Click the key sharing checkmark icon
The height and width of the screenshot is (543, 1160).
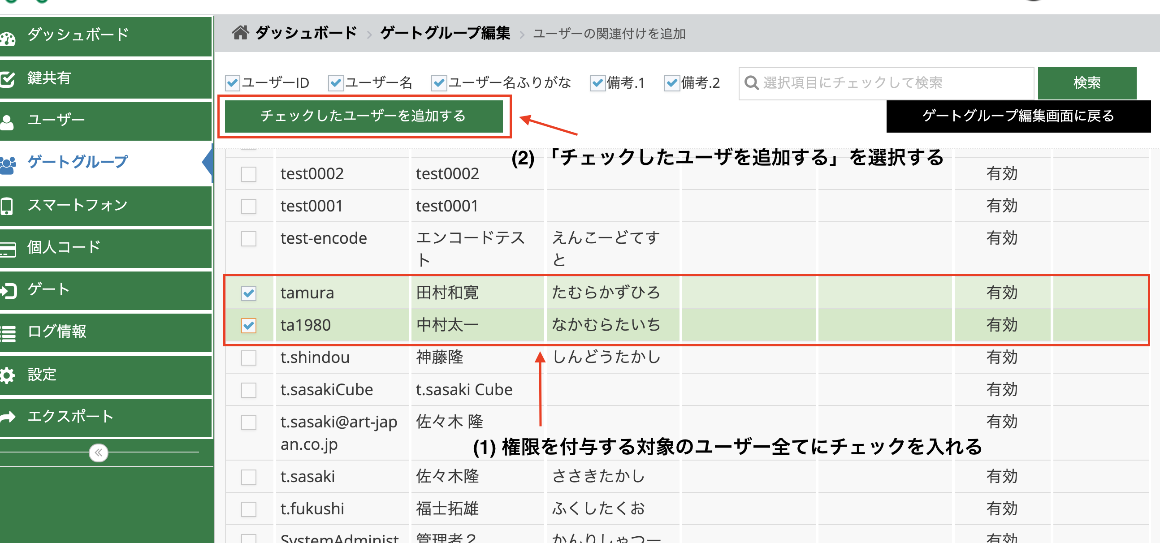coord(7,79)
